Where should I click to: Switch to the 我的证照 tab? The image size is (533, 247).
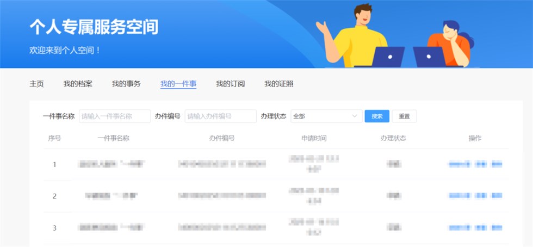[x=279, y=84]
